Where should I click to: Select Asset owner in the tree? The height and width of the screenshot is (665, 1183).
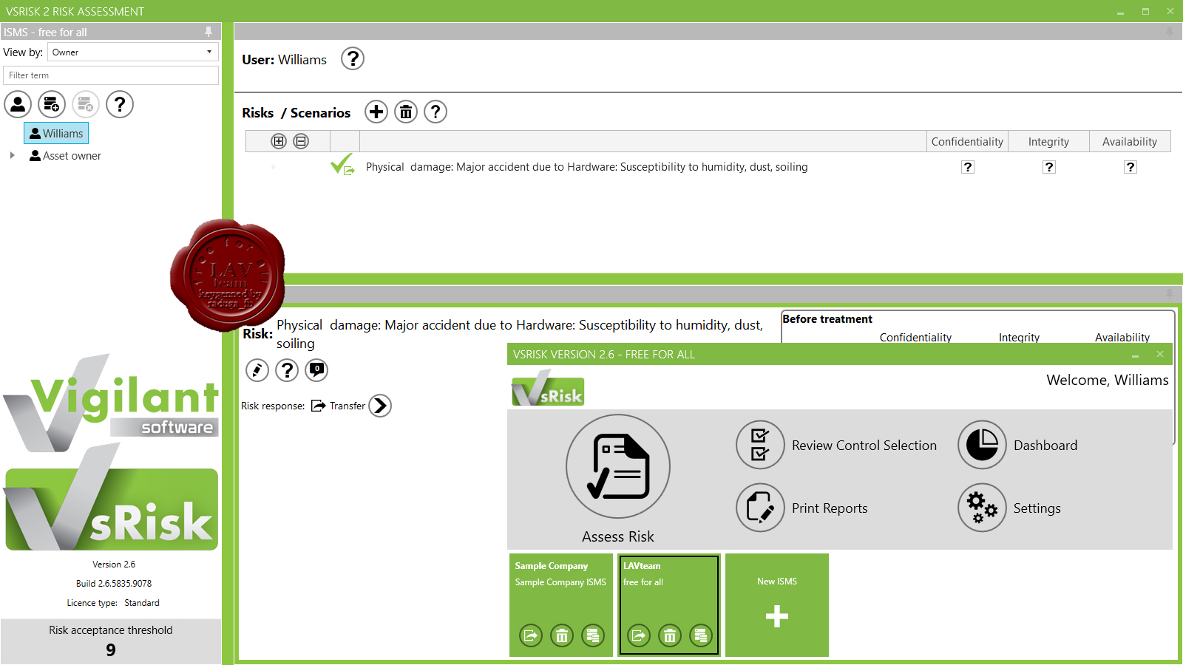pos(65,156)
